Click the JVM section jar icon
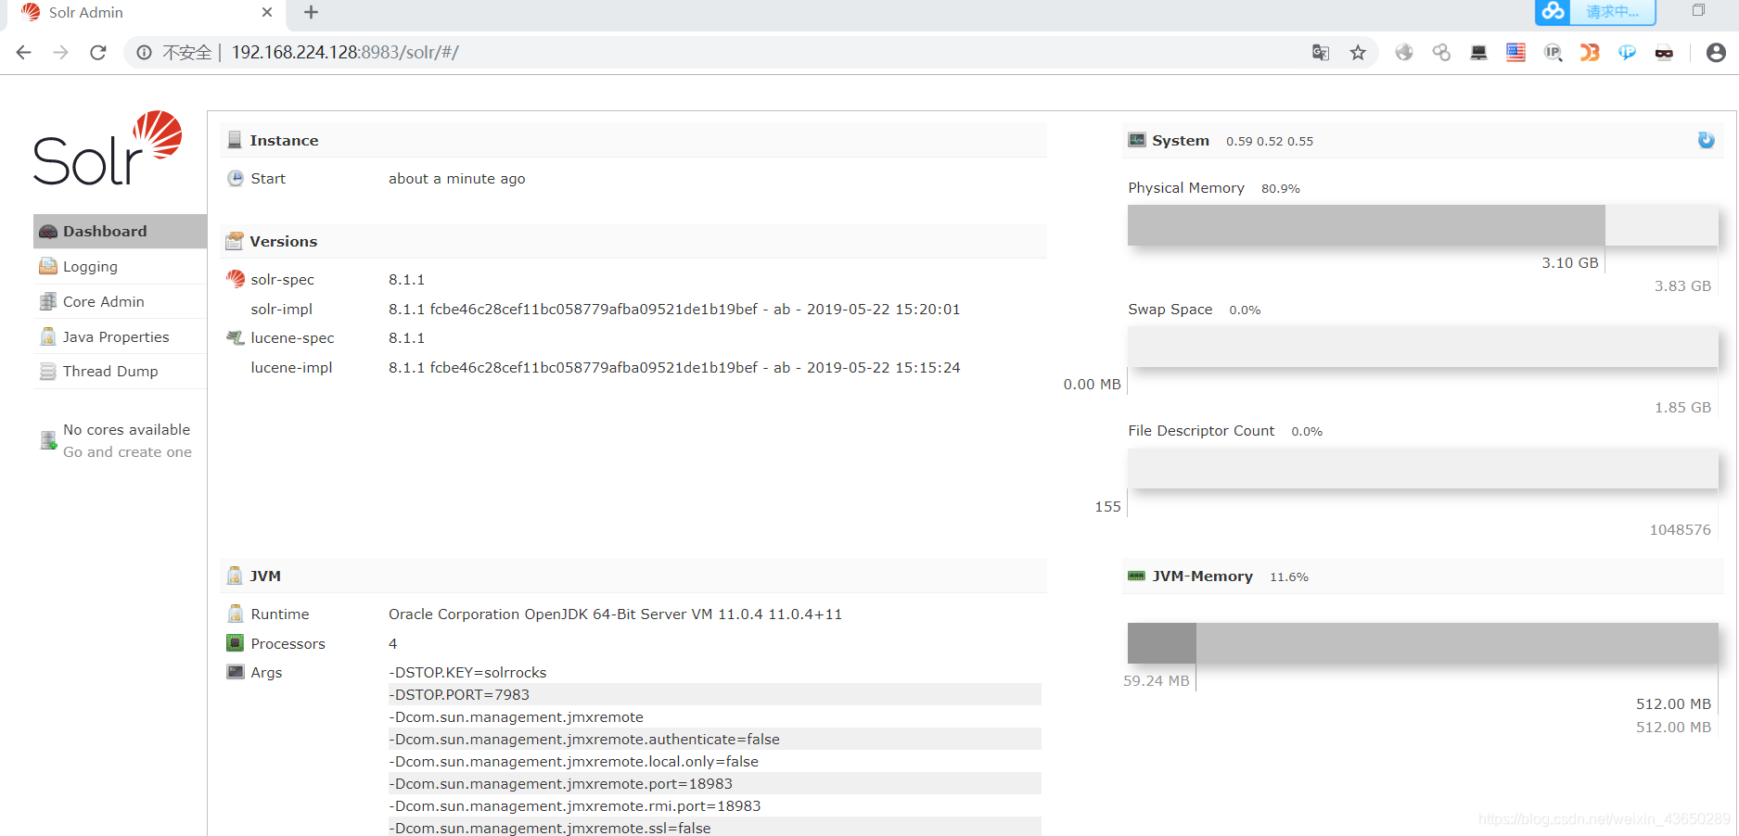1739x836 pixels. coord(235,576)
